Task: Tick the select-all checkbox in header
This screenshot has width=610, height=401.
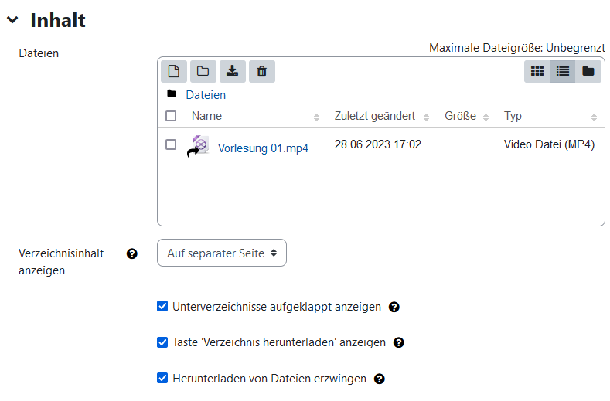Action: coord(171,116)
